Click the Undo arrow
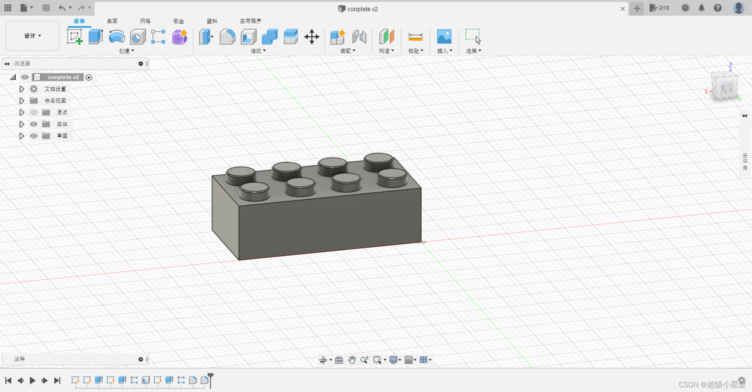752x392 pixels. pyautogui.click(x=62, y=7)
